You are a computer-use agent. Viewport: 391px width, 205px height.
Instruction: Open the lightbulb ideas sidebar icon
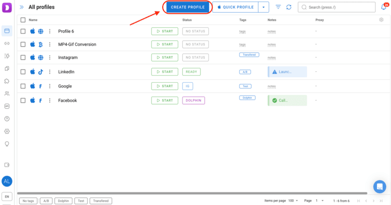click(x=7, y=144)
